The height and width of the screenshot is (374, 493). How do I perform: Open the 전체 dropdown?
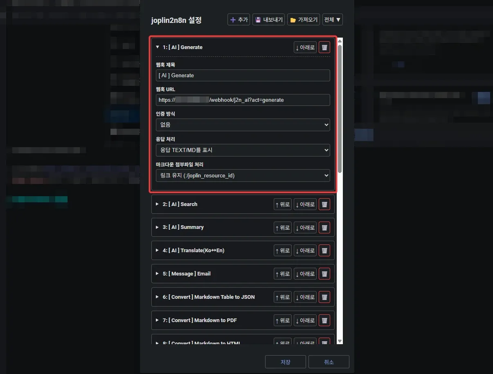coord(332,20)
